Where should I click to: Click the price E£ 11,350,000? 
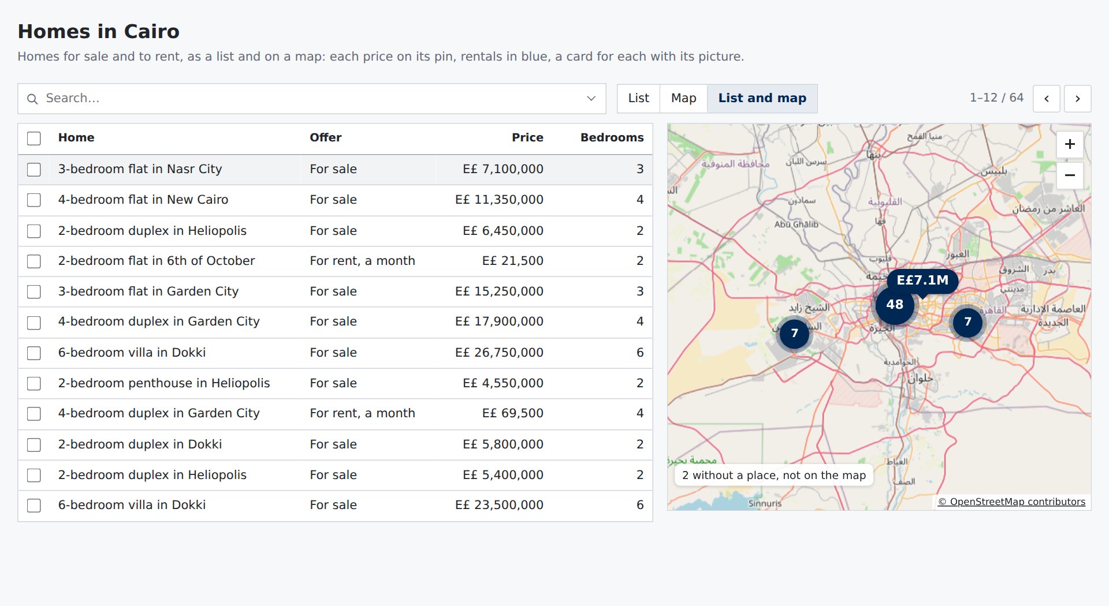pyautogui.click(x=499, y=200)
